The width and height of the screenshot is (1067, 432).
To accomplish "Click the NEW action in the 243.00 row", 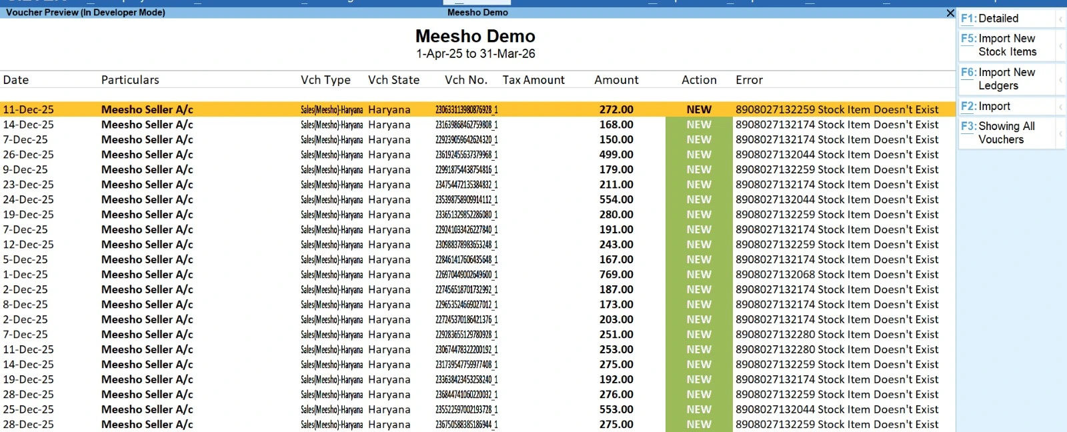I will point(699,245).
